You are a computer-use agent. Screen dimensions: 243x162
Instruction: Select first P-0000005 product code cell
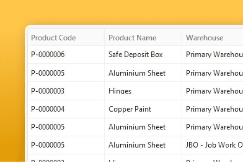click(66, 73)
